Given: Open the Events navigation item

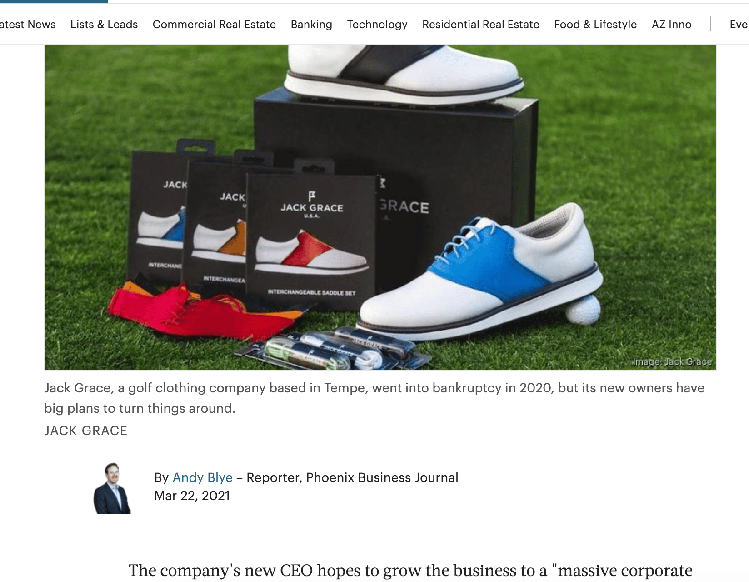Looking at the screenshot, I should [739, 25].
